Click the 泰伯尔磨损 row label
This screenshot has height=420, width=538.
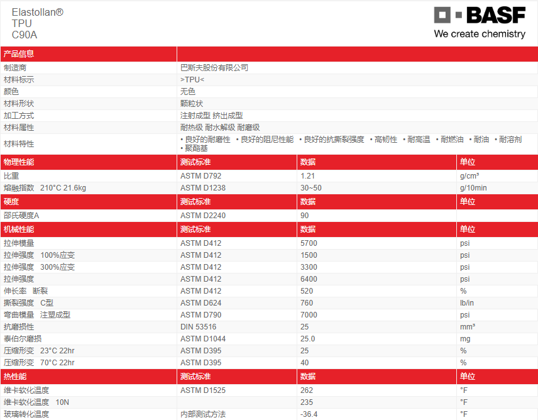23,339
